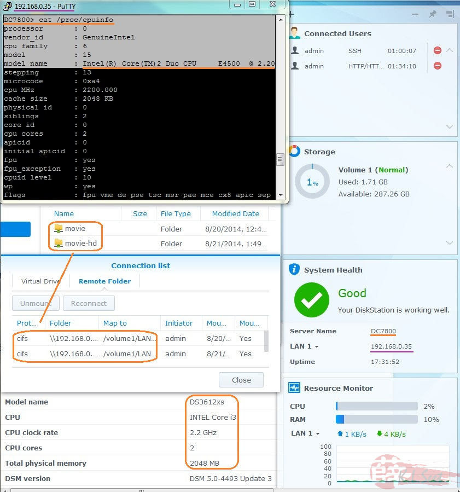
Task: Click the Unmount button
Action: click(x=36, y=303)
